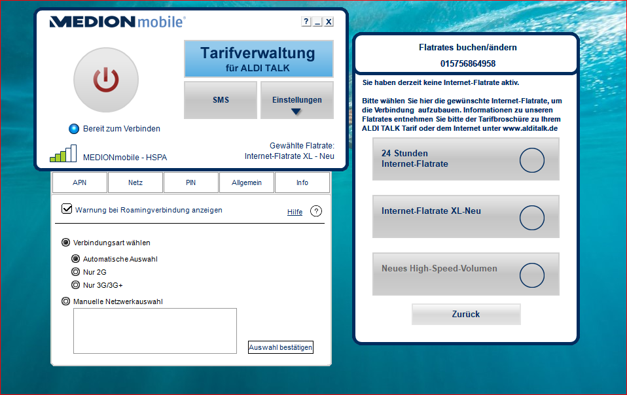Click the SMS button
Image resolution: width=627 pixels, height=395 pixels.
point(221,100)
